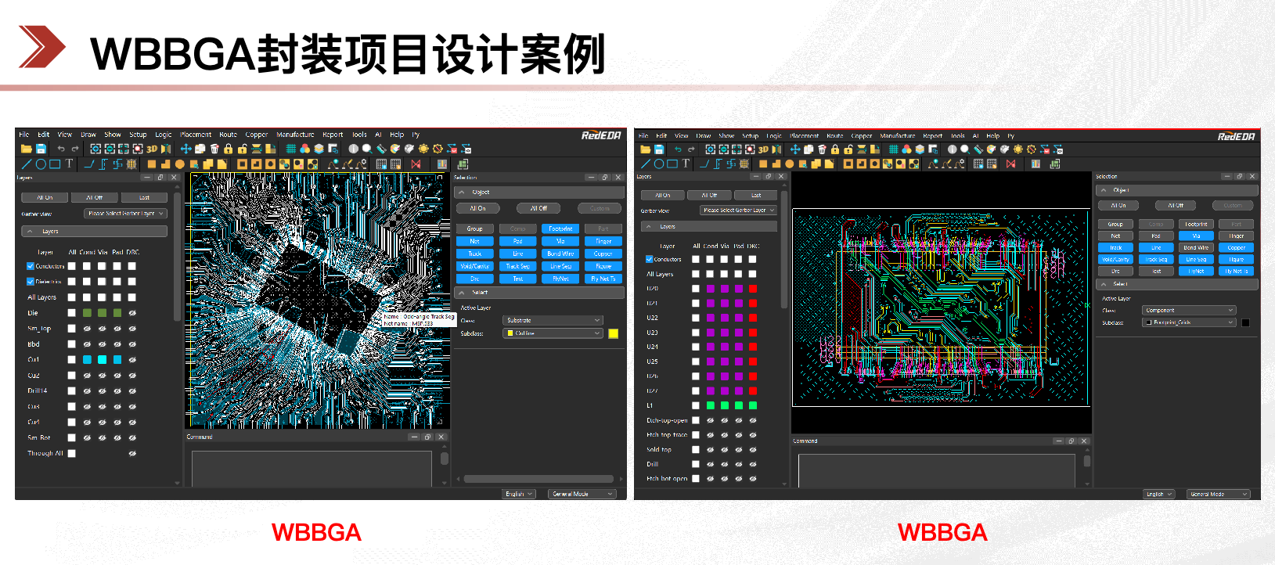Open the Route menu in the left window
The image size is (1275, 565).
click(228, 135)
